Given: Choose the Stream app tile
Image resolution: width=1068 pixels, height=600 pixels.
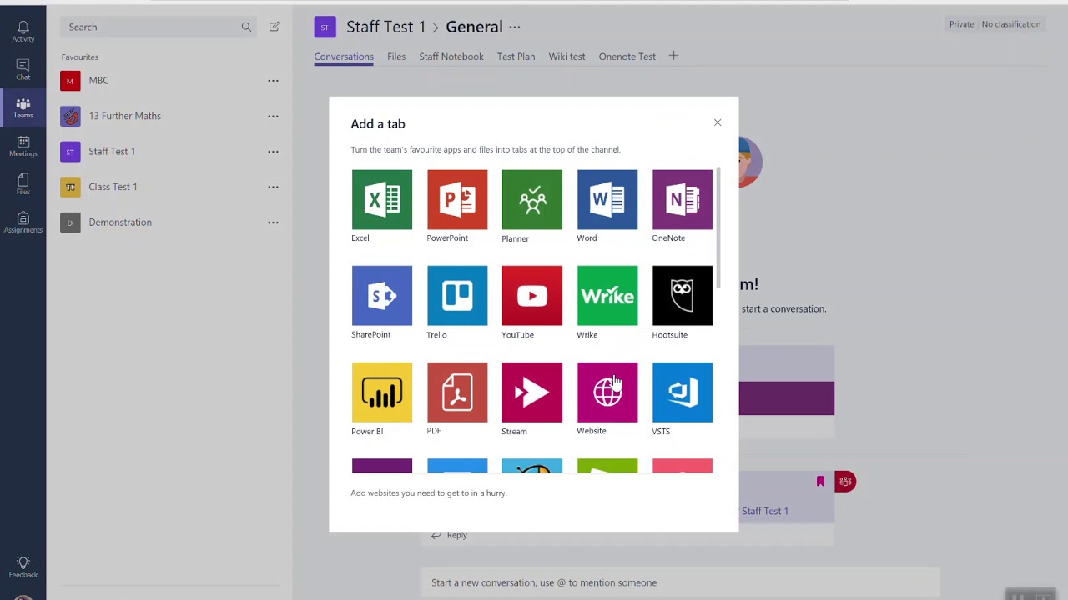Looking at the screenshot, I should [x=532, y=392].
